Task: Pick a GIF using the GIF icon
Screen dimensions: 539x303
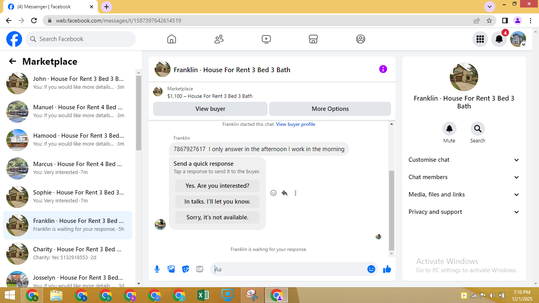Action: 200,269
